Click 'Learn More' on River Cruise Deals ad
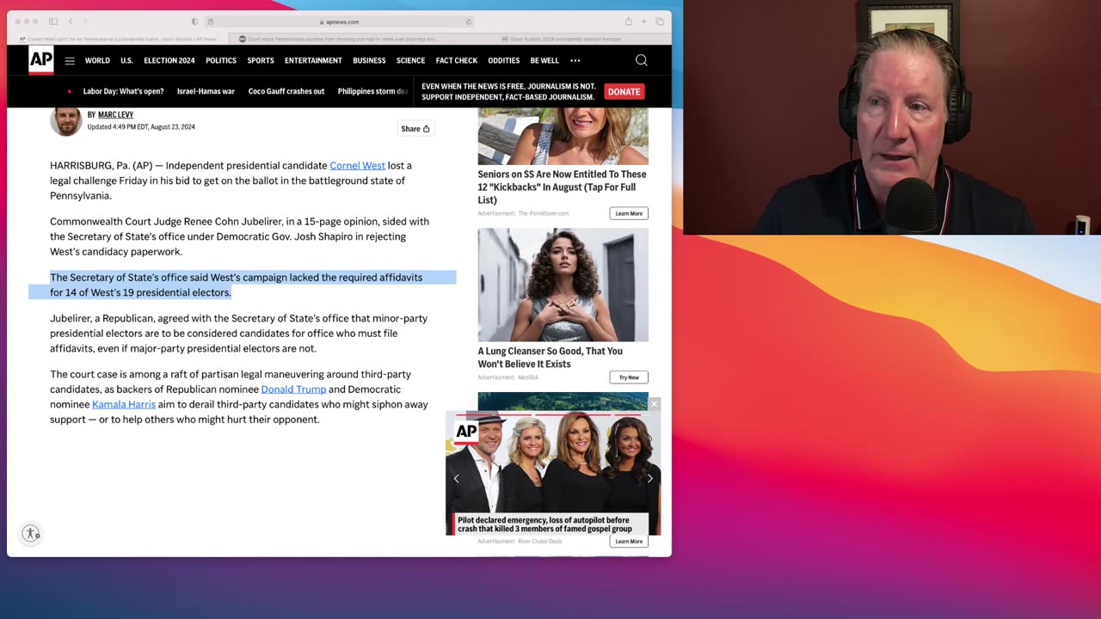This screenshot has height=619, width=1101. (x=629, y=542)
